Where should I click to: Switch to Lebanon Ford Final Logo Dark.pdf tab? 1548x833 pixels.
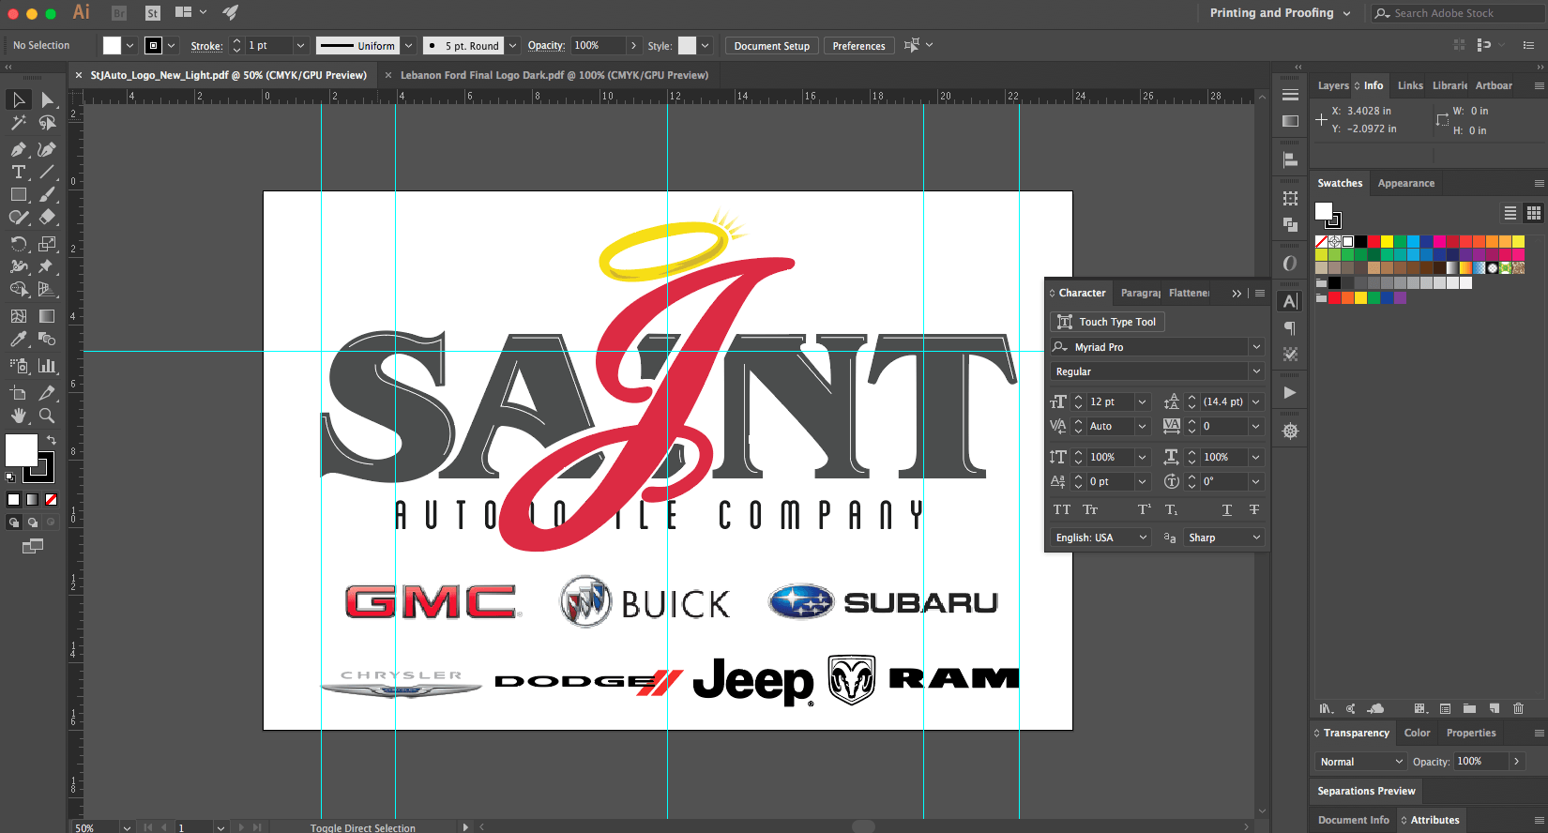554,75
